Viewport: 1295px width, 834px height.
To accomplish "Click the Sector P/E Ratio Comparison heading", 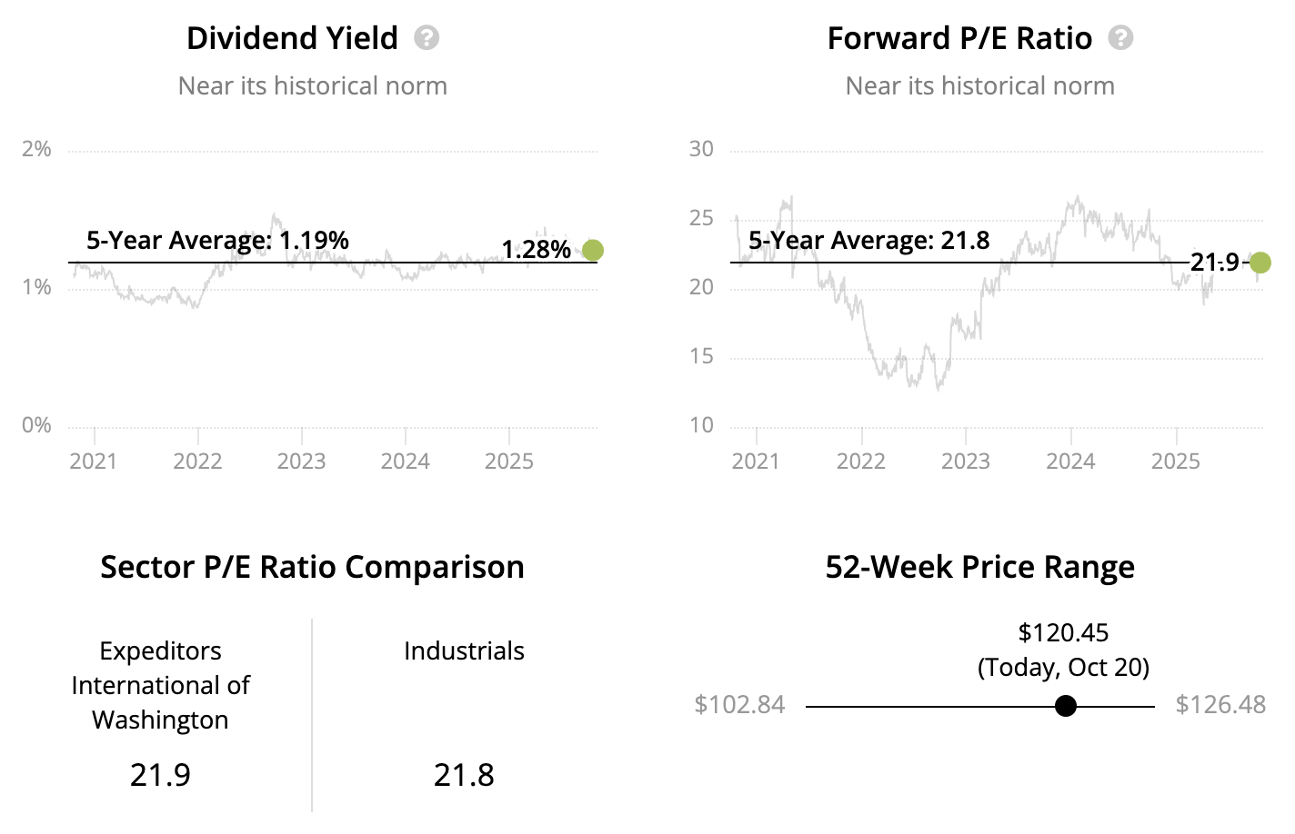I will click(312, 567).
